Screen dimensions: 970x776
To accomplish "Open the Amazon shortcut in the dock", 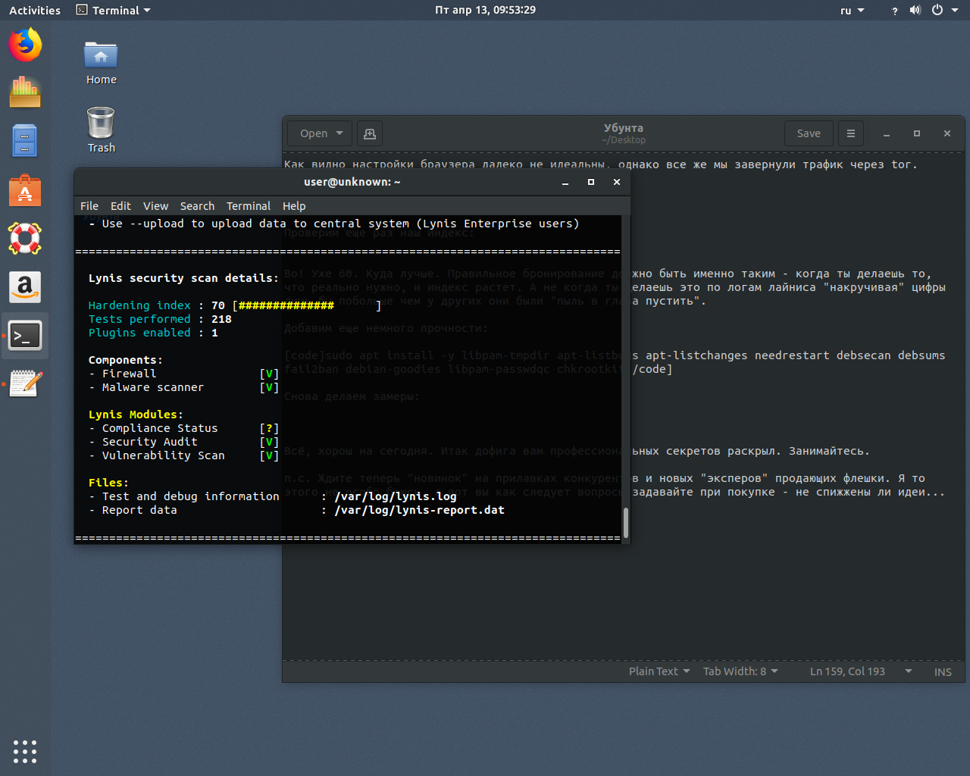I will coord(25,287).
